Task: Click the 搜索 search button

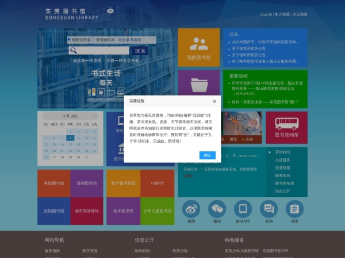Action: (x=140, y=50)
